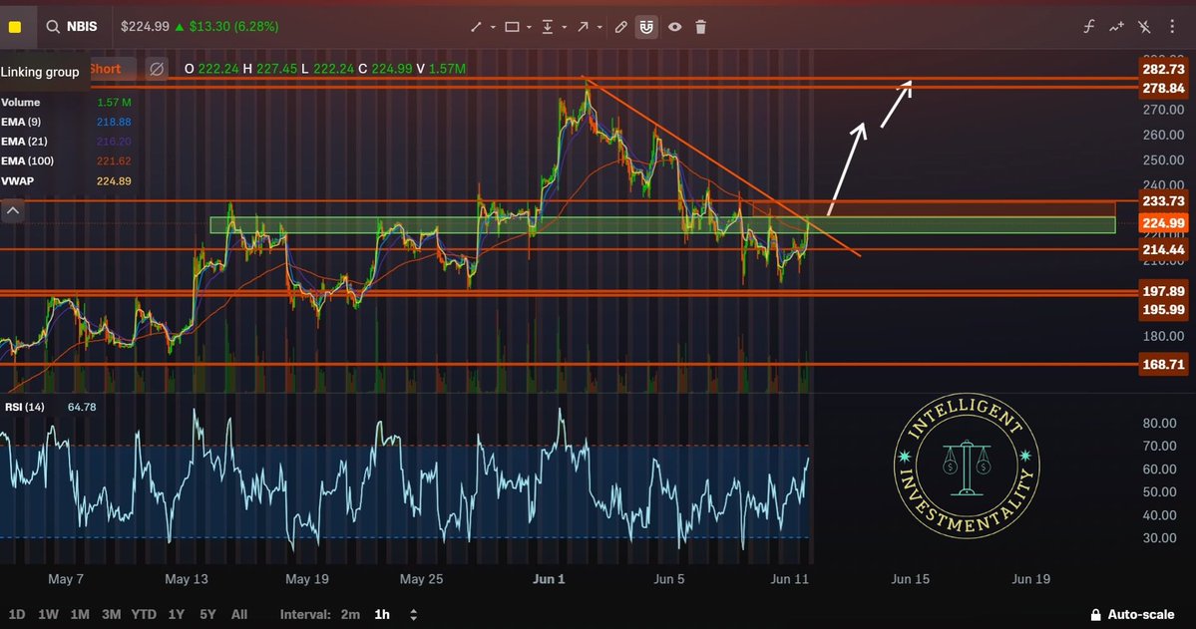Screen dimensions: 1196x629
Task: Click the add comparison line icon
Action: tap(1116, 27)
